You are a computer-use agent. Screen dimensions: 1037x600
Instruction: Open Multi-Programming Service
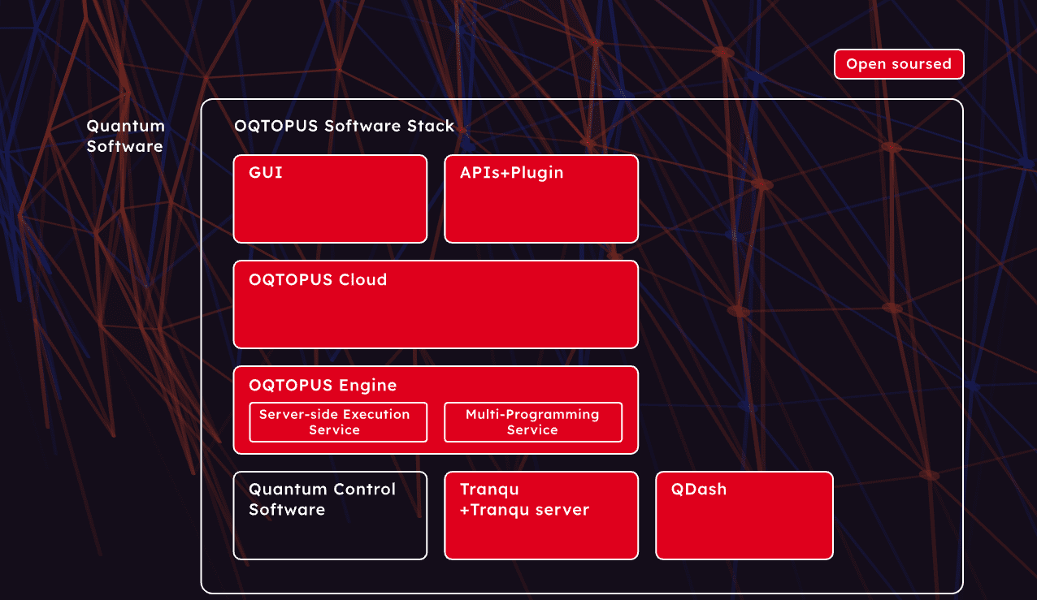(x=532, y=422)
